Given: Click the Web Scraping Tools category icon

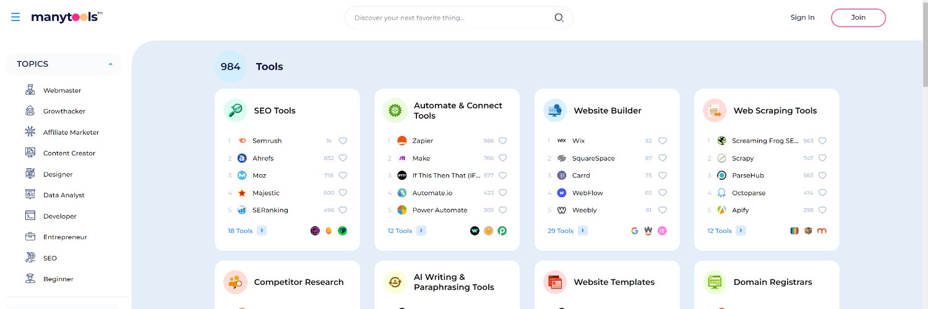Looking at the screenshot, I should tap(715, 111).
